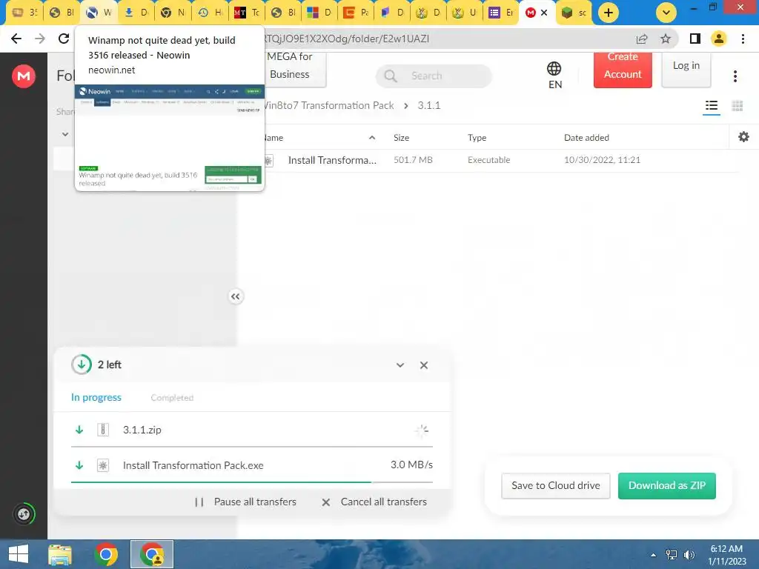Click 3.1.1 breadcrumb folder
Image resolution: width=759 pixels, height=569 pixels.
point(429,105)
